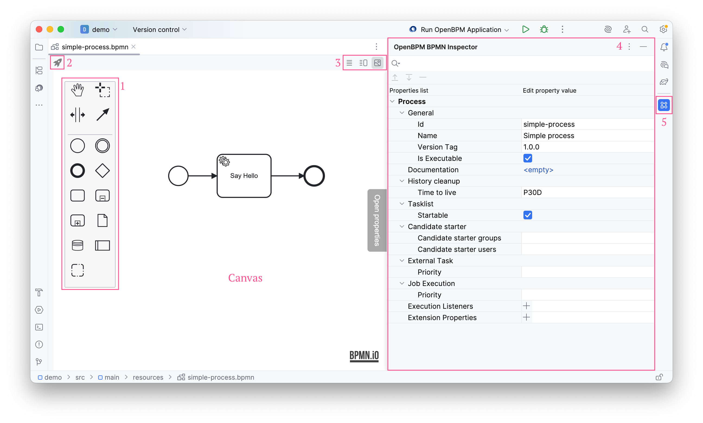Image resolution: width=703 pixels, height=423 pixels.
Task: Open the Project folder tool window
Action: (39, 47)
